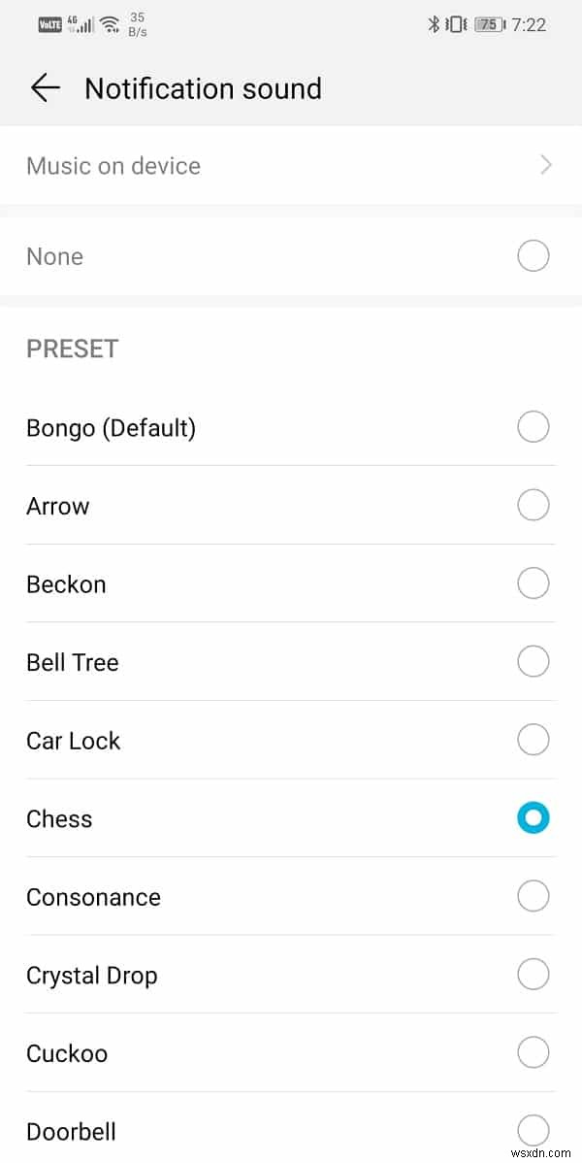Tap the back arrow icon
Image resolution: width=582 pixels, height=1163 pixels.
tap(44, 87)
